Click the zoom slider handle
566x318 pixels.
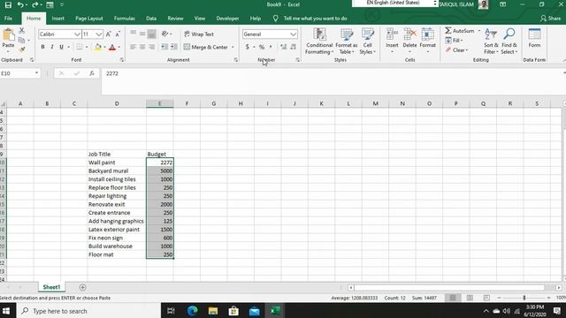(524, 298)
